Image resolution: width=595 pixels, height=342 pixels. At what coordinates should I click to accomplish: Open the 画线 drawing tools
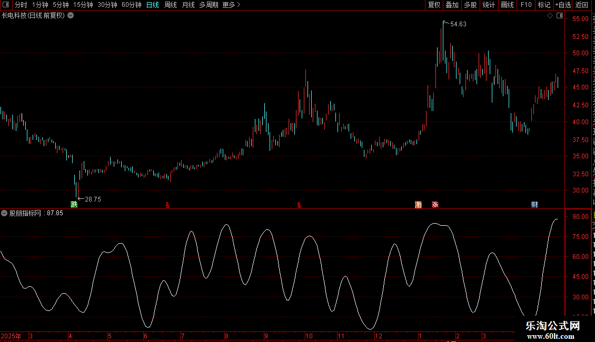(507, 5)
